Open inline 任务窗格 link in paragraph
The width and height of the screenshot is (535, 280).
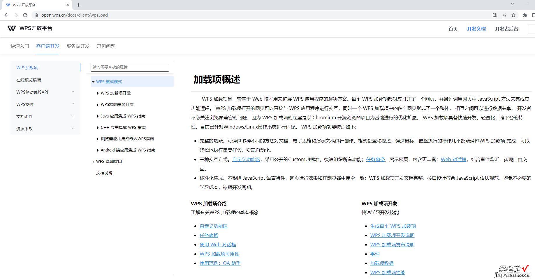coord(375,159)
